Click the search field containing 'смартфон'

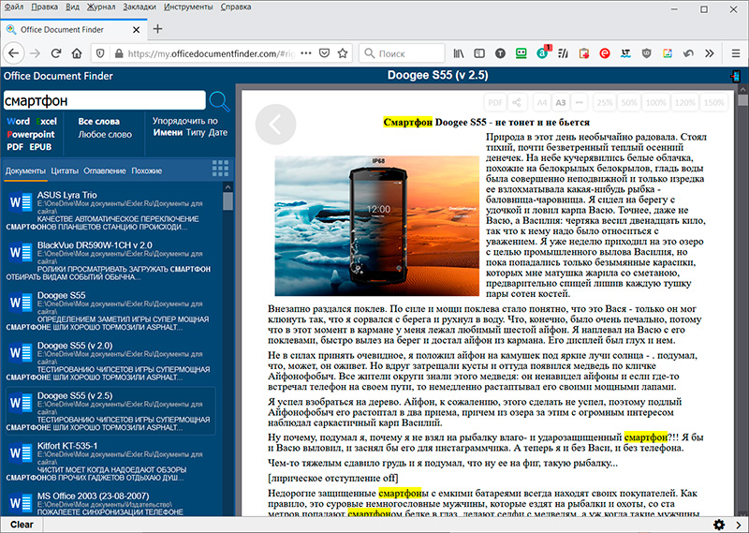pos(103,100)
